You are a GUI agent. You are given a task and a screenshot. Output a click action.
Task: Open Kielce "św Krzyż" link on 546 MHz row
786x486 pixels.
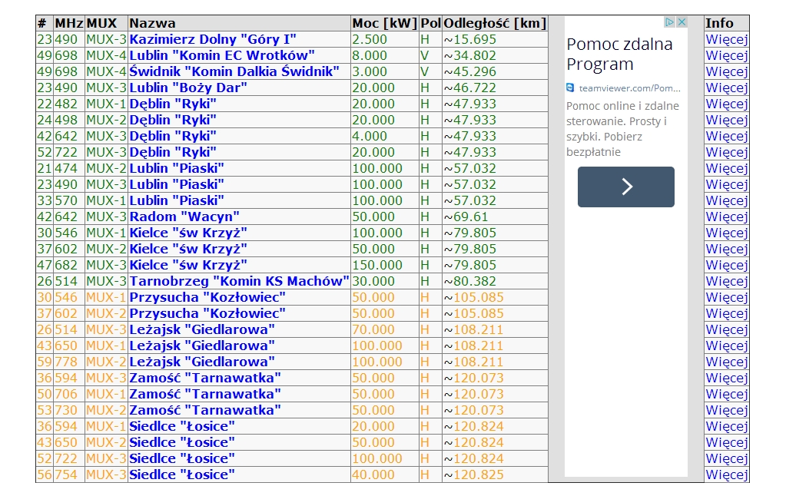(188, 233)
